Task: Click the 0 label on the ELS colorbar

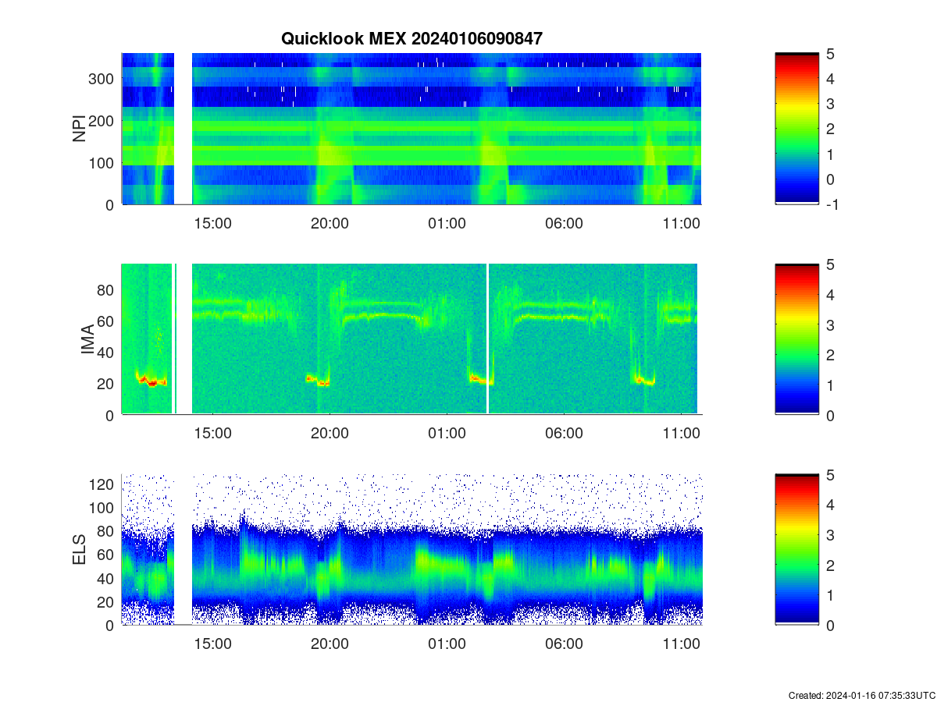Action: coord(831,626)
